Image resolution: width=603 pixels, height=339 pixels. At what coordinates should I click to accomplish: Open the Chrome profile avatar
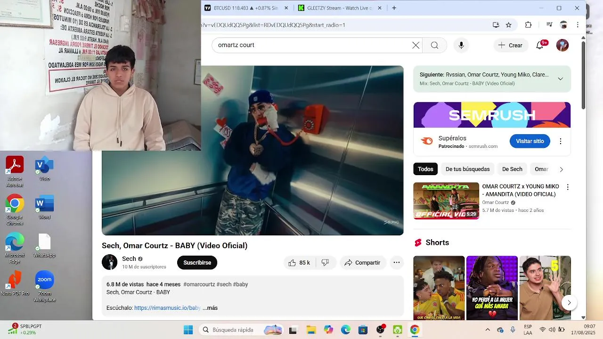tap(563, 25)
